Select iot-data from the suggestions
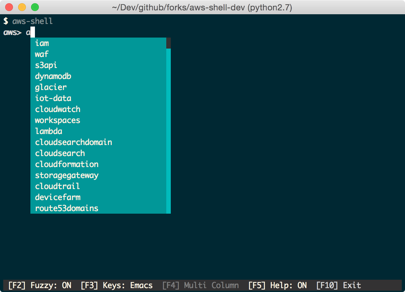 pos(98,98)
